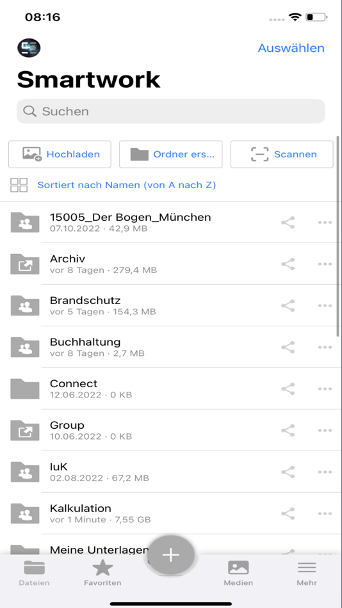Share the Brandschutz folder
The width and height of the screenshot is (342, 608).
click(x=288, y=305)
